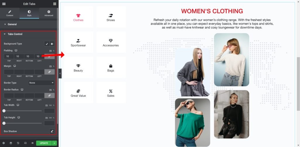Open the Border Type dropdown
300x147 pixels.
(x=42, y=83)
